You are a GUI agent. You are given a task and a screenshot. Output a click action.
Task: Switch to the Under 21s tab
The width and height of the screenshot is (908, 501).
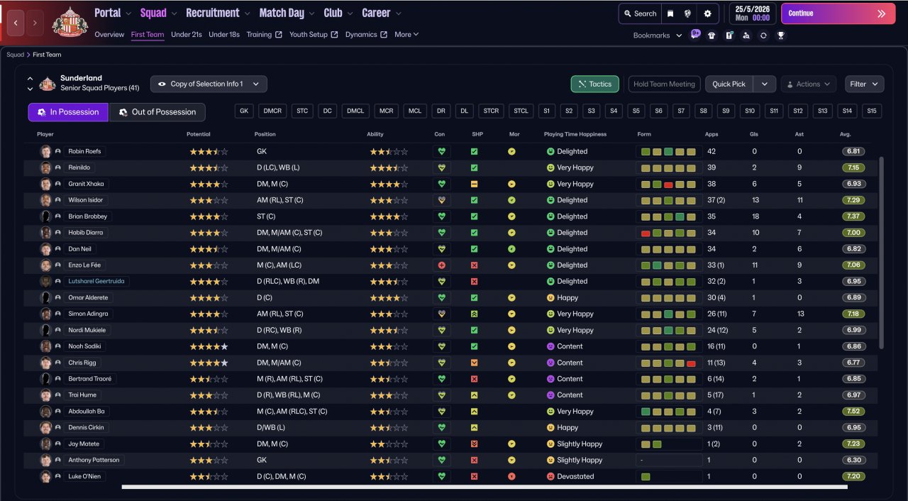pos(187,35)
